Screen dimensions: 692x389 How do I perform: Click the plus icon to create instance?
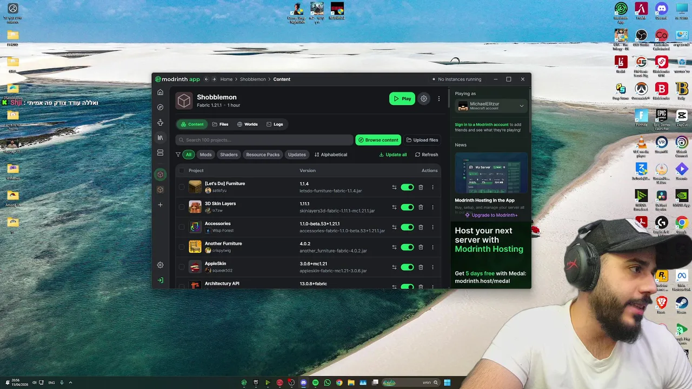click(x=160, y=205)
